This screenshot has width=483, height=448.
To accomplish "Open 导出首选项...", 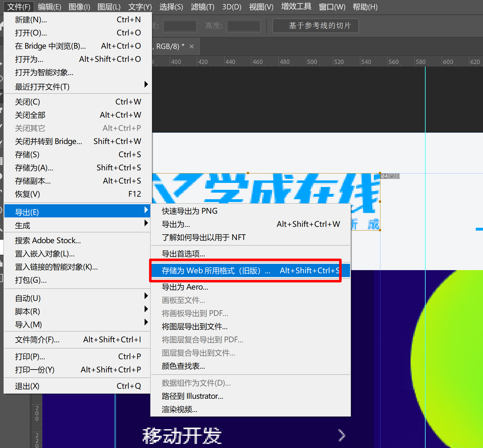I will 251,254.
